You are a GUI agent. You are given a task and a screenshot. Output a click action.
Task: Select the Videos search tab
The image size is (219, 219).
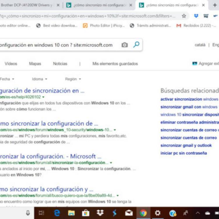[x=11, y=64]
